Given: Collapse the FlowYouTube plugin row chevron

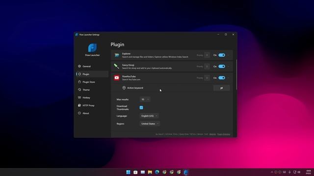Looking at the screenshot, I should click(x=229, y=78).
